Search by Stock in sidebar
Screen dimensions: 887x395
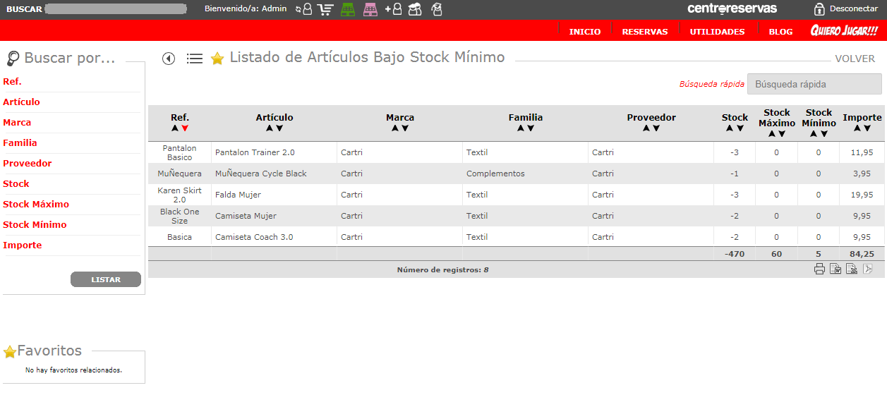pyautogui.click(x=16, y=184)
